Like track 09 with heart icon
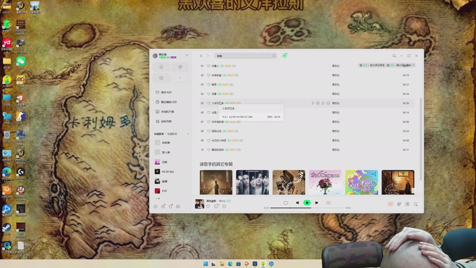The image size is (476, 268). point(209,141)
